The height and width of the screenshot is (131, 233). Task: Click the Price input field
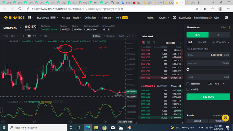coord(208,55)
